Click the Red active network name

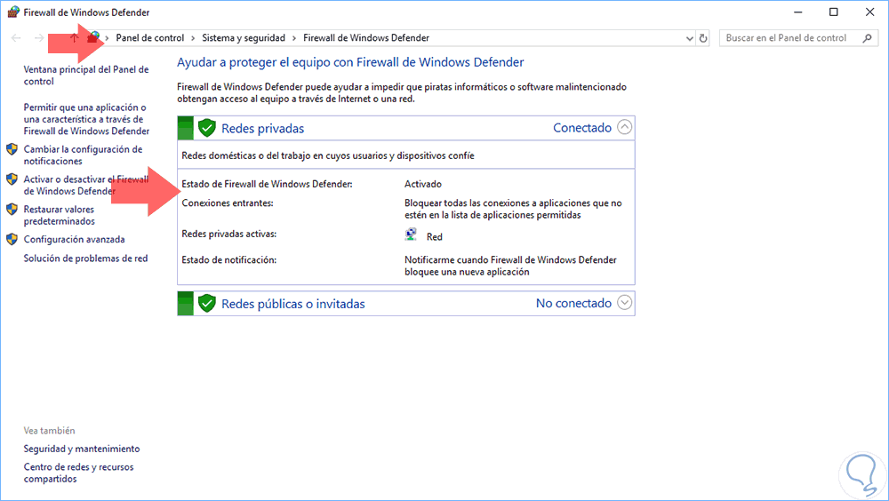435,237
